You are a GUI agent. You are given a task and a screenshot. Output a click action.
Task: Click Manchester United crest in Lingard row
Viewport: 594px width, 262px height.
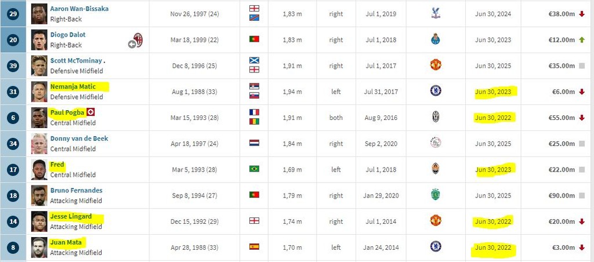(x=436, y=221)
